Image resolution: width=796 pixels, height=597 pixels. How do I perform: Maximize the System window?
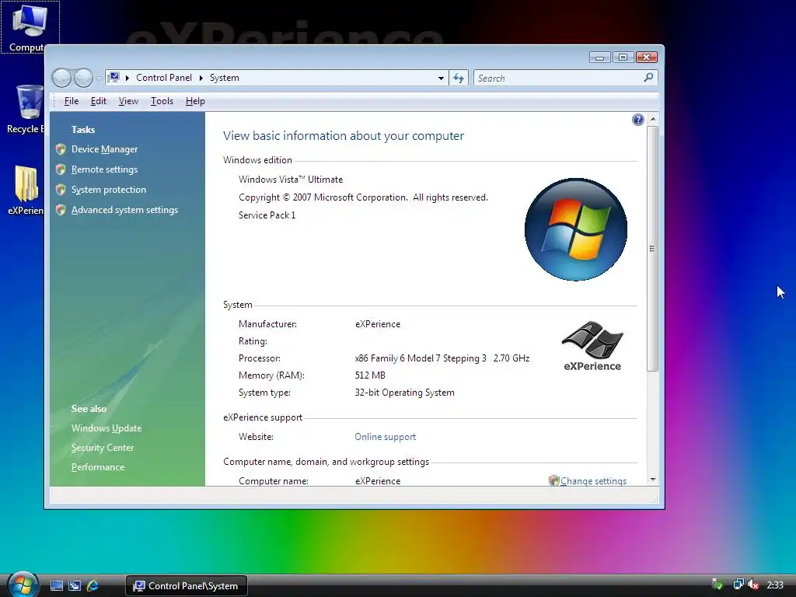(623, 58)
